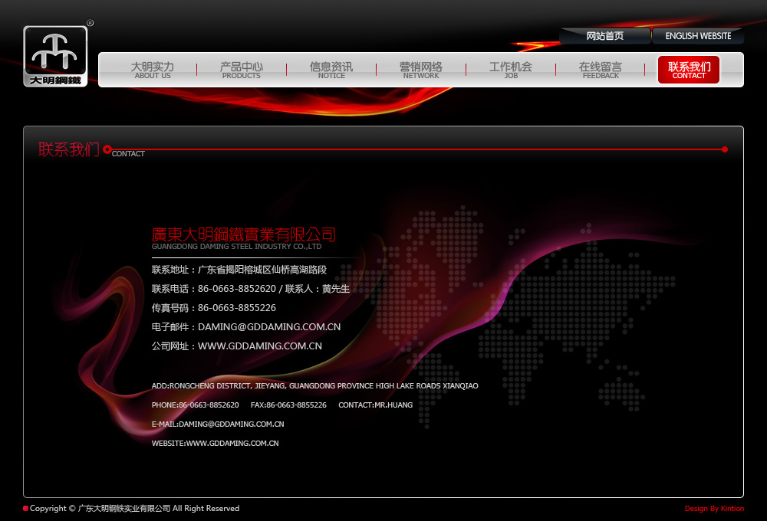Go to 信息资讯 Notice section
Screen dimensions: 767x521
pos(331,70)
